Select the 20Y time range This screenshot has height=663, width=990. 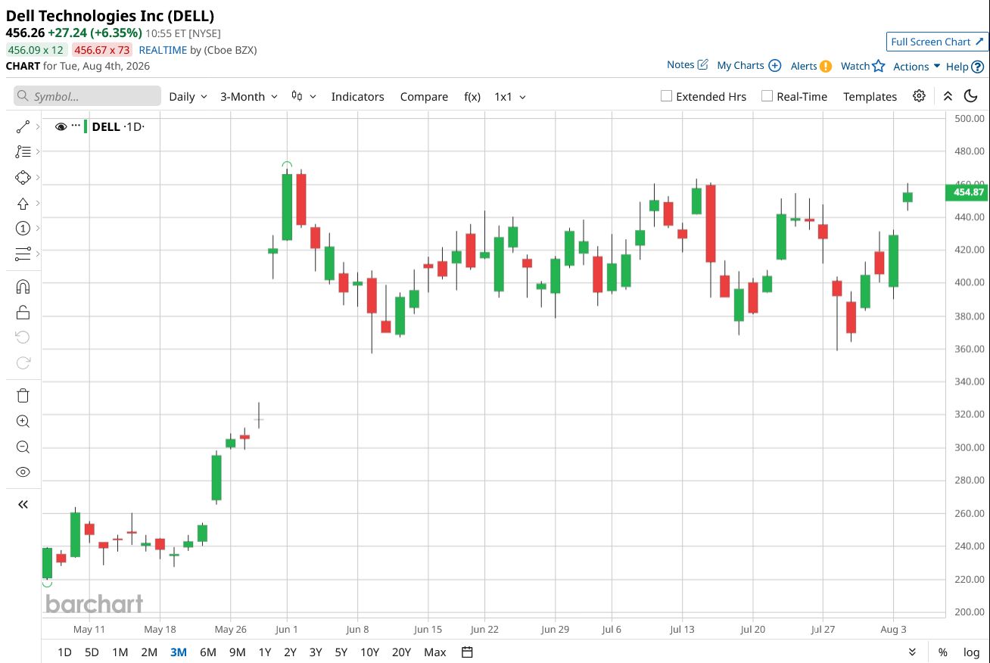click(402, 652)
